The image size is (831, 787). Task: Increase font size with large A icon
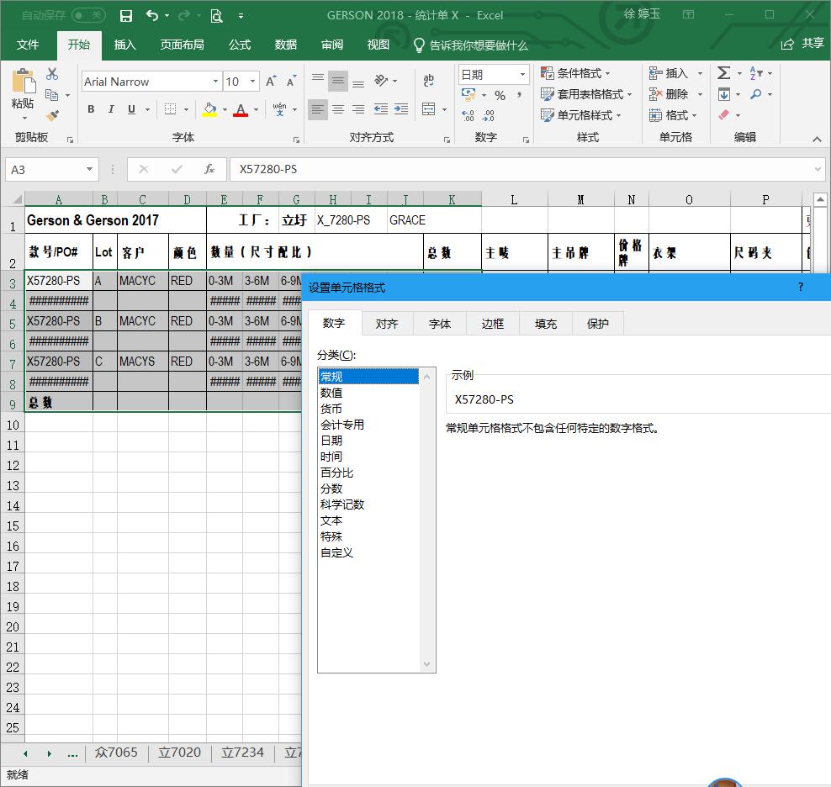(x=271, y=81)
